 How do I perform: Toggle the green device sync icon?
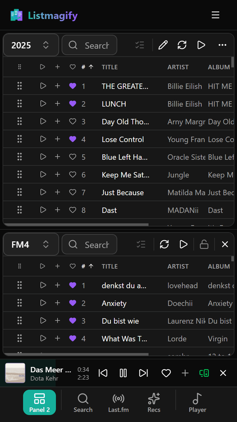(x=204, y=373)
